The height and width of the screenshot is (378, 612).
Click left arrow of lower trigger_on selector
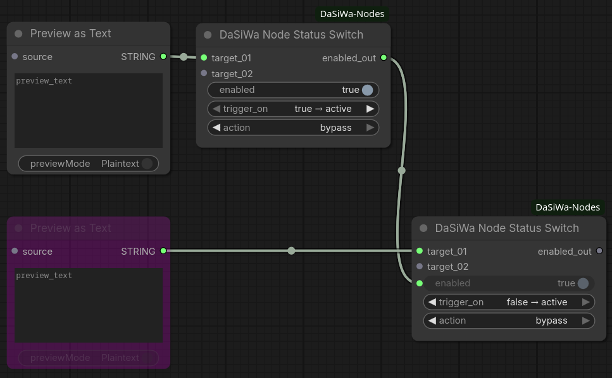(x=432, y=302)
